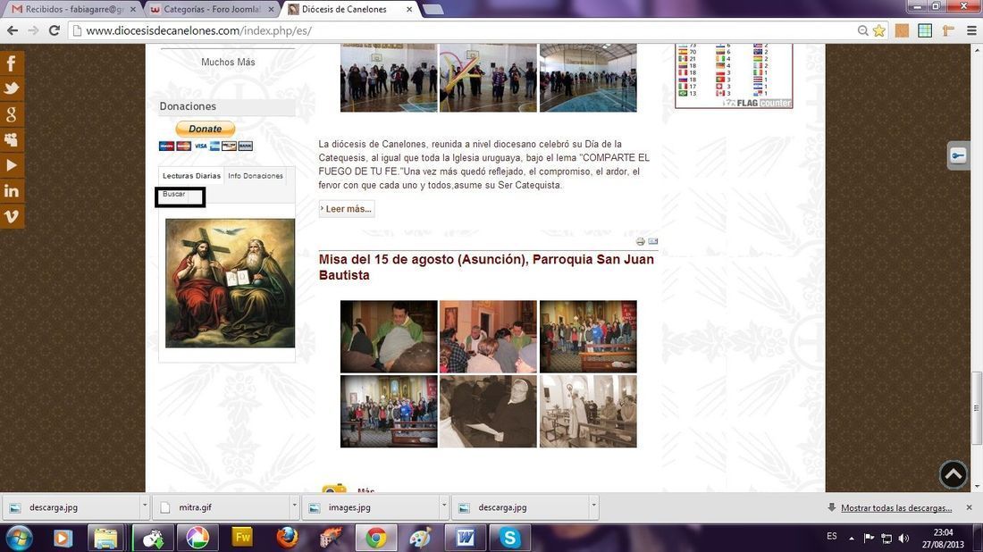Viewport: 983px width, 552px height.
Task: Open a new browser tab
Action: pyautogui.click(x=433, y=10)
